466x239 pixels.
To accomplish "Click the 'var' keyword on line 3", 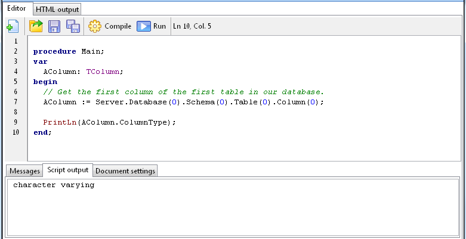I will tap(40, 61).
